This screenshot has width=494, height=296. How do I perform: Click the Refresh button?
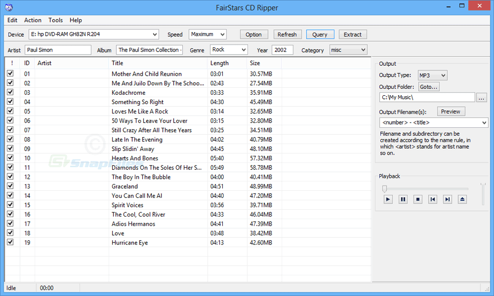(287, 35)
